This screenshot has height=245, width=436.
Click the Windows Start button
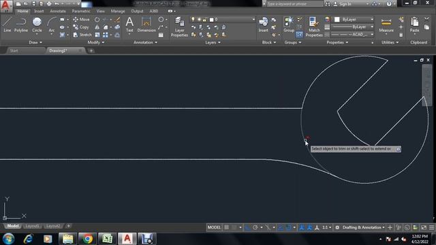coord(8,239)
